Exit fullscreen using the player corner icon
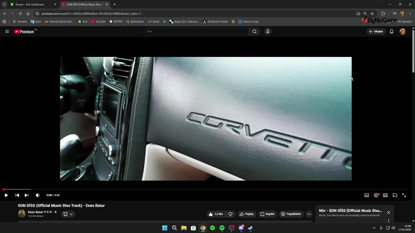 [x=404, y=195]
